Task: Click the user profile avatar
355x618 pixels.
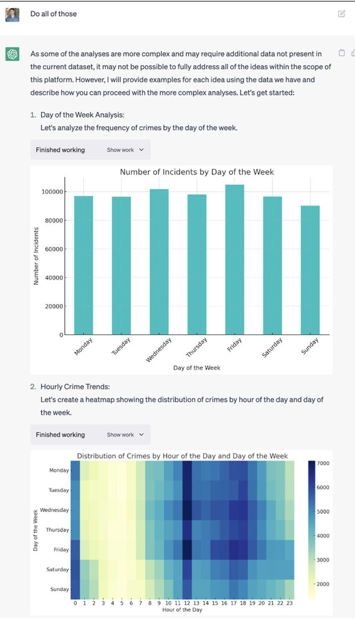Action: (12, 14)
